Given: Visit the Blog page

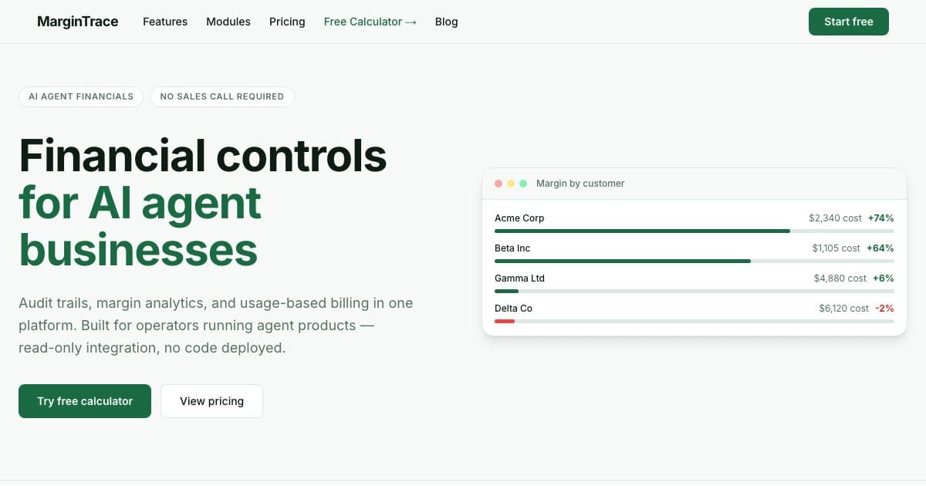Looking at the screenshot, I should [x=447, y=22].
